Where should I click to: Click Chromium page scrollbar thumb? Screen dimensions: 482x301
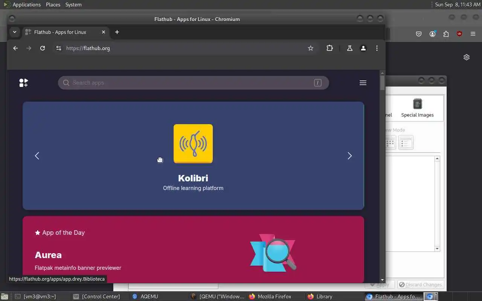pos(383,83)
